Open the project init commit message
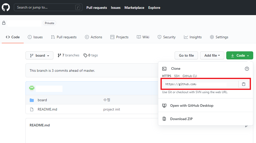This screenshot has width=256, height=143. [112, 110]
